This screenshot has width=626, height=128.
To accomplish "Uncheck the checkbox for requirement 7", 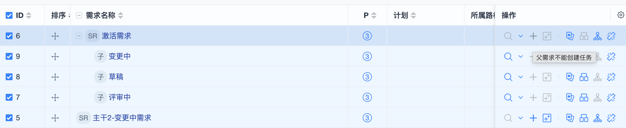I will pyautogui.click(x=9, y=97).
